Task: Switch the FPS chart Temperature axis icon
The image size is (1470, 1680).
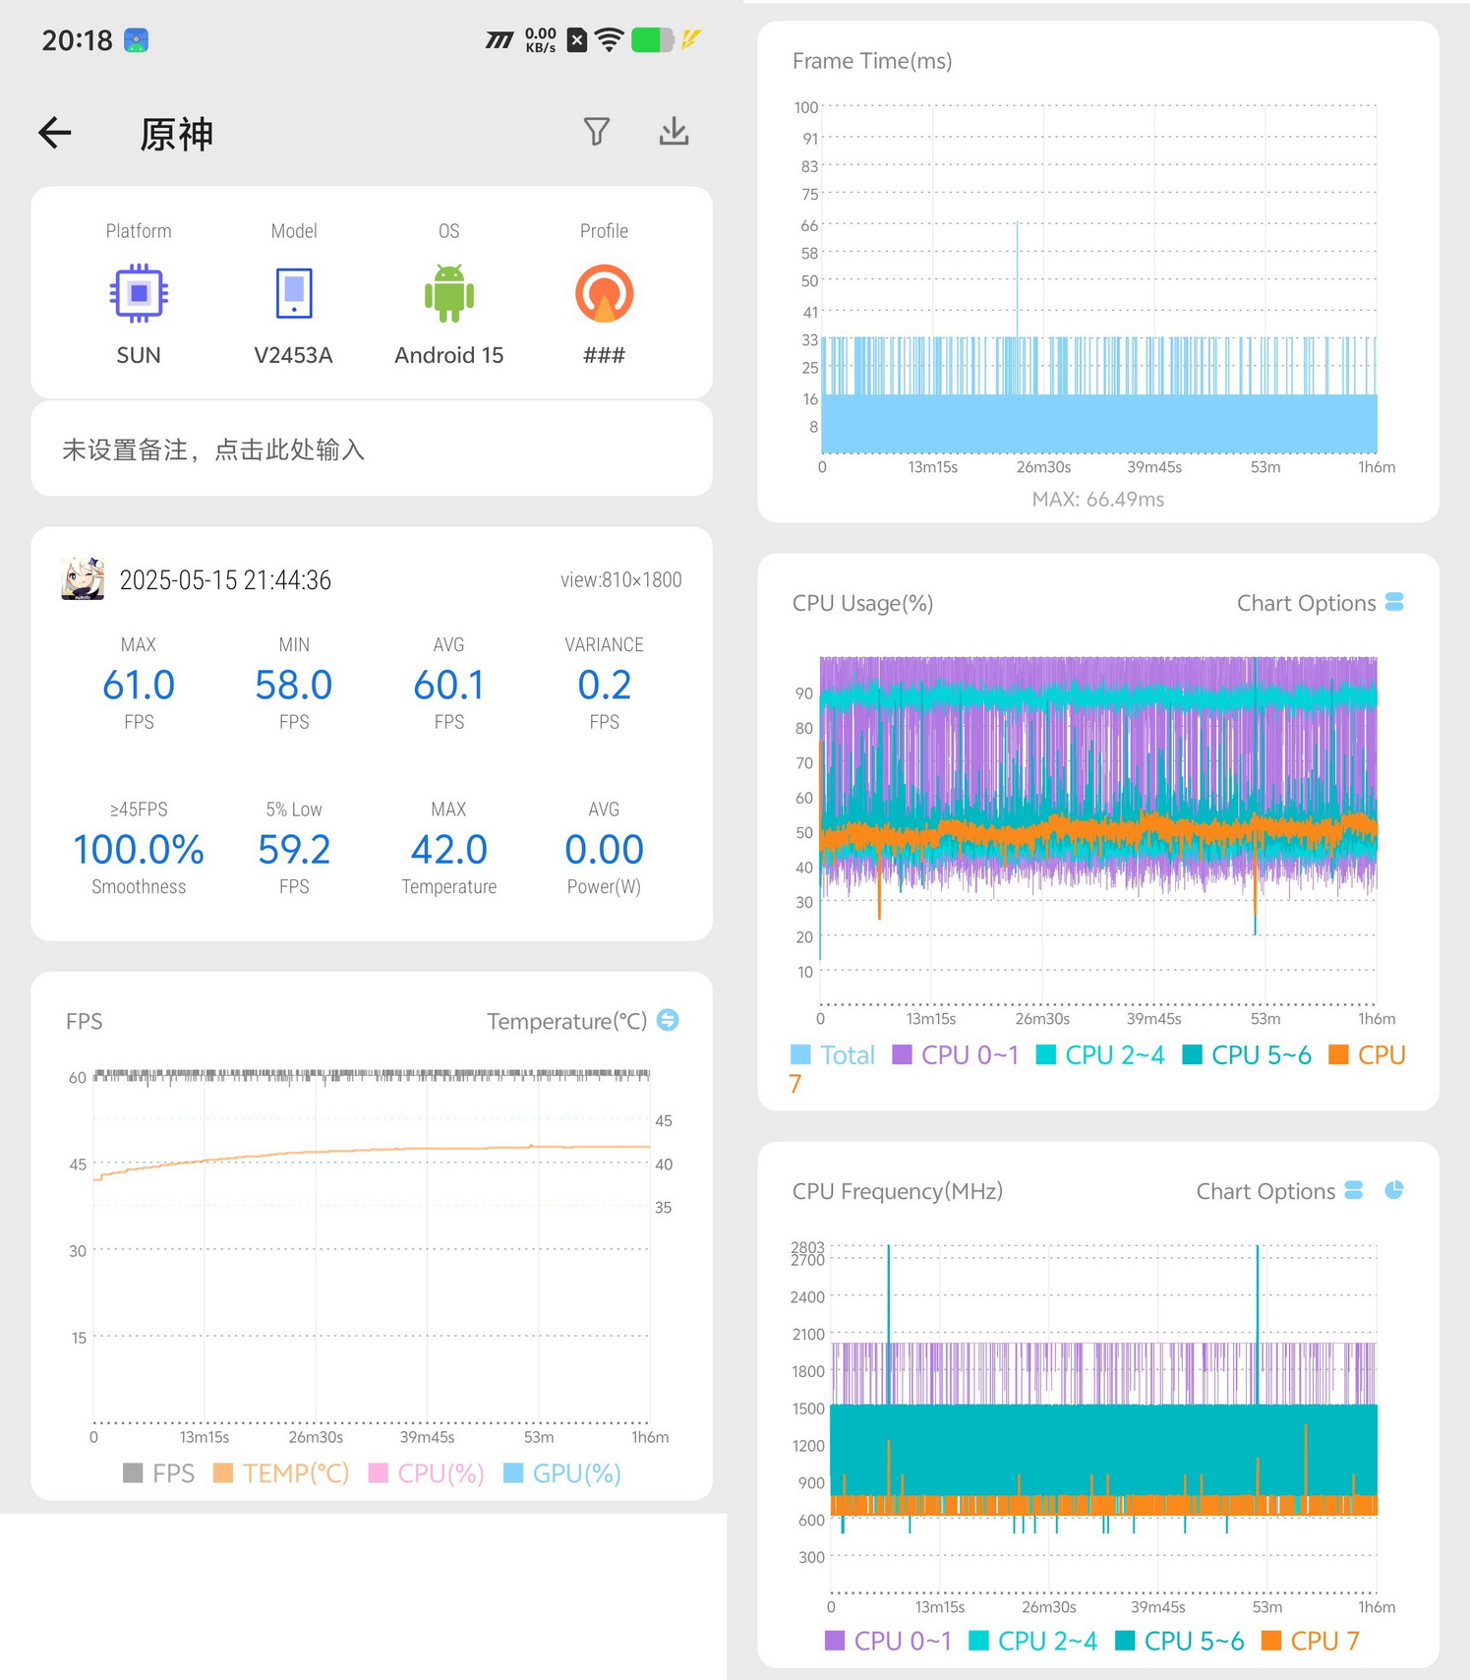Action: [668, 1020]
